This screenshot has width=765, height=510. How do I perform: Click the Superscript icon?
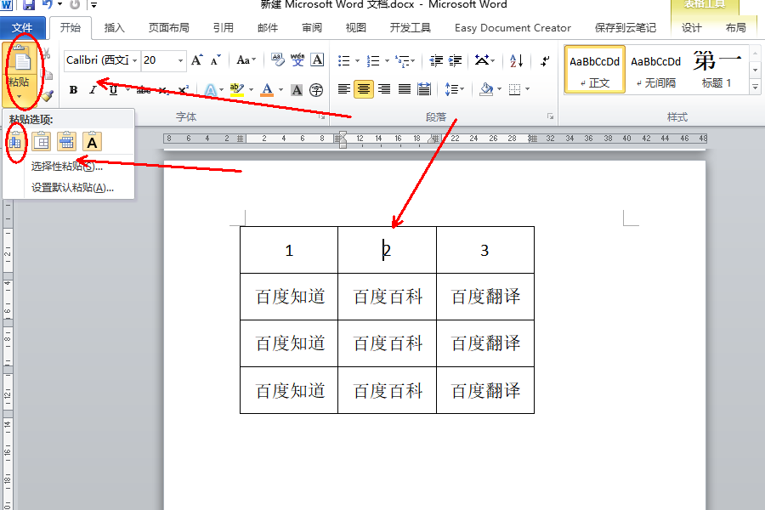pyautogui.click(x=183, y=90)
